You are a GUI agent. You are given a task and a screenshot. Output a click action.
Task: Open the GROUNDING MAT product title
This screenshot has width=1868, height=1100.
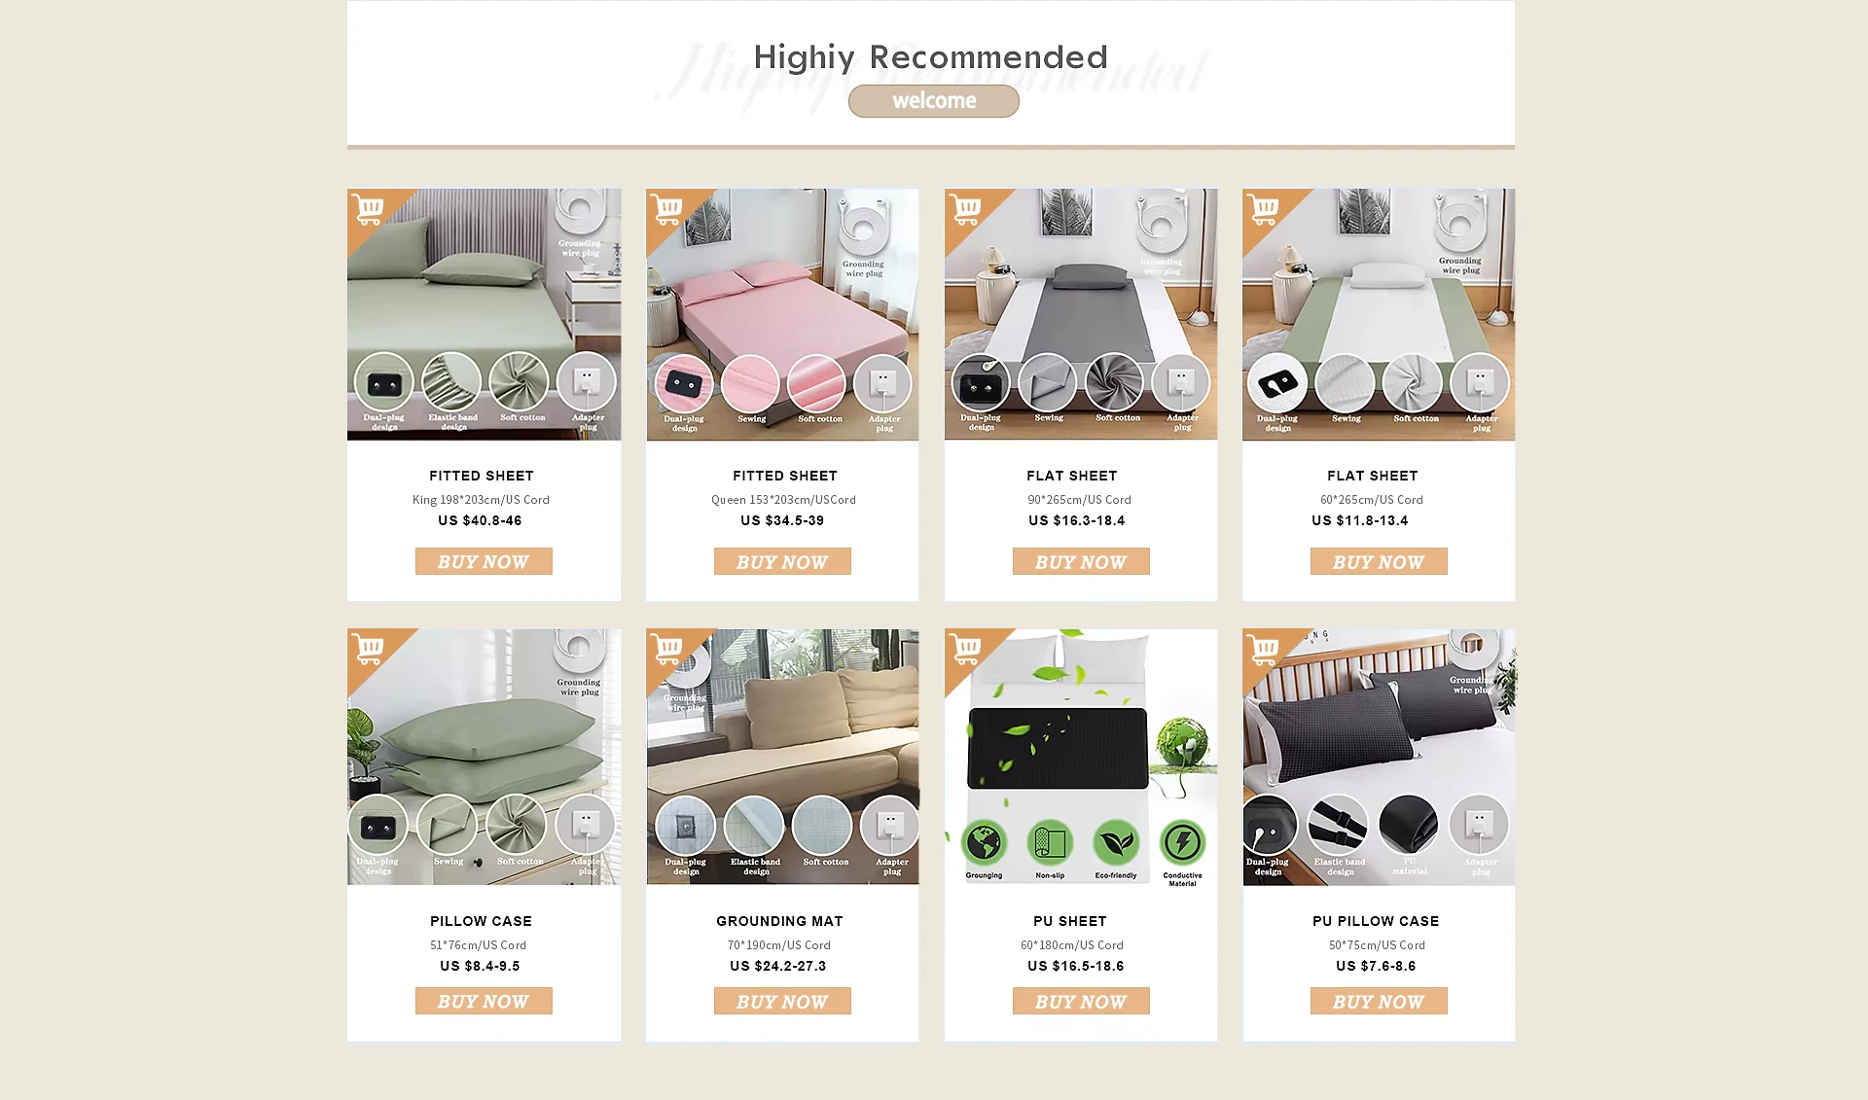click(779, 921)
